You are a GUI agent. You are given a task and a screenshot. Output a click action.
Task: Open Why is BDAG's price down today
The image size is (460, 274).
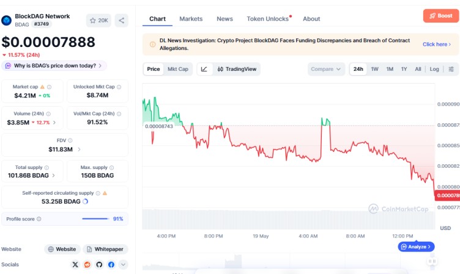point(54,65)
